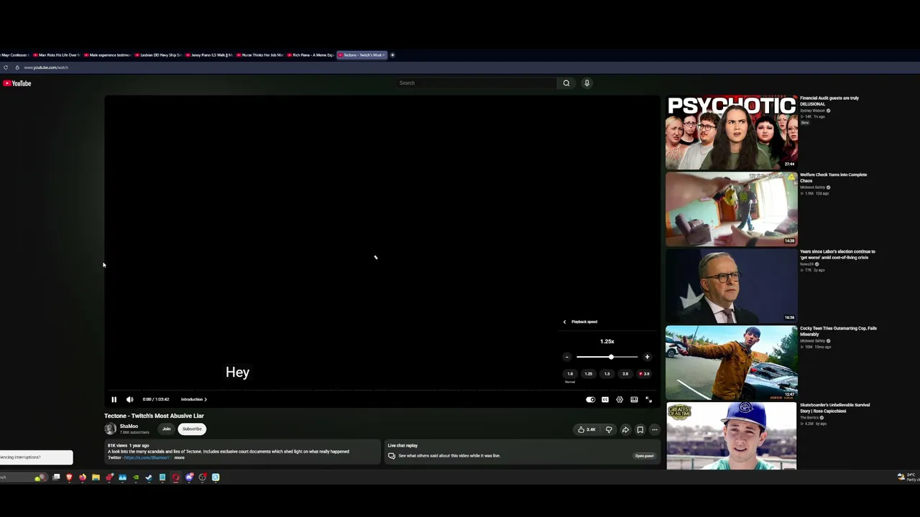Viewport: 920px width, 517px height.
Task: Mute the video using the speaker icon
Action: tap(130, 399)
